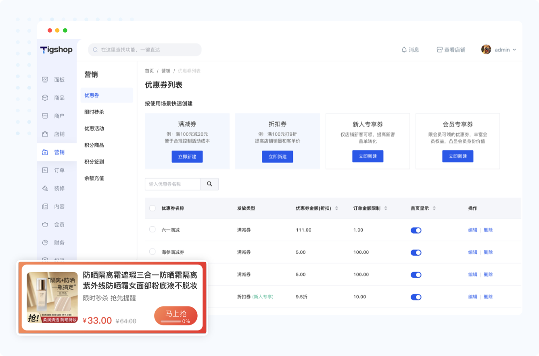Click the ¥33.00 sale price

[97, 321]
